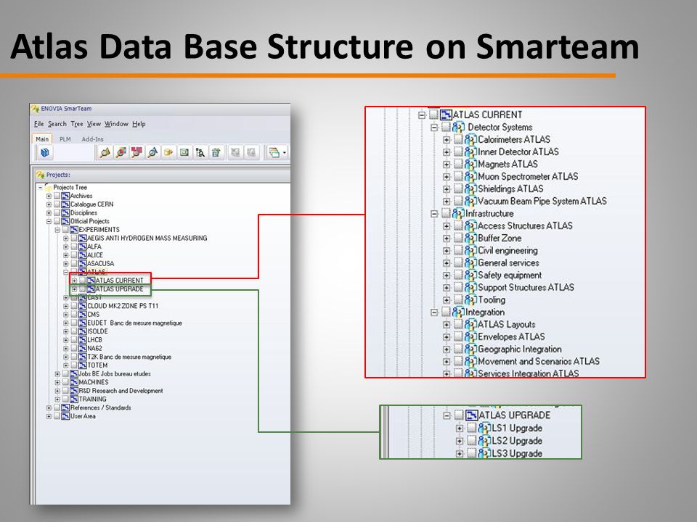
Task: Open the Window menu
Action: [116, 124]
